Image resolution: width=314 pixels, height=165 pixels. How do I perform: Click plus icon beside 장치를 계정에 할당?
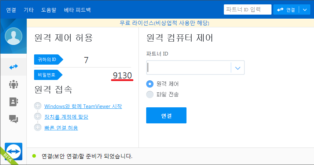click(38, 117)
